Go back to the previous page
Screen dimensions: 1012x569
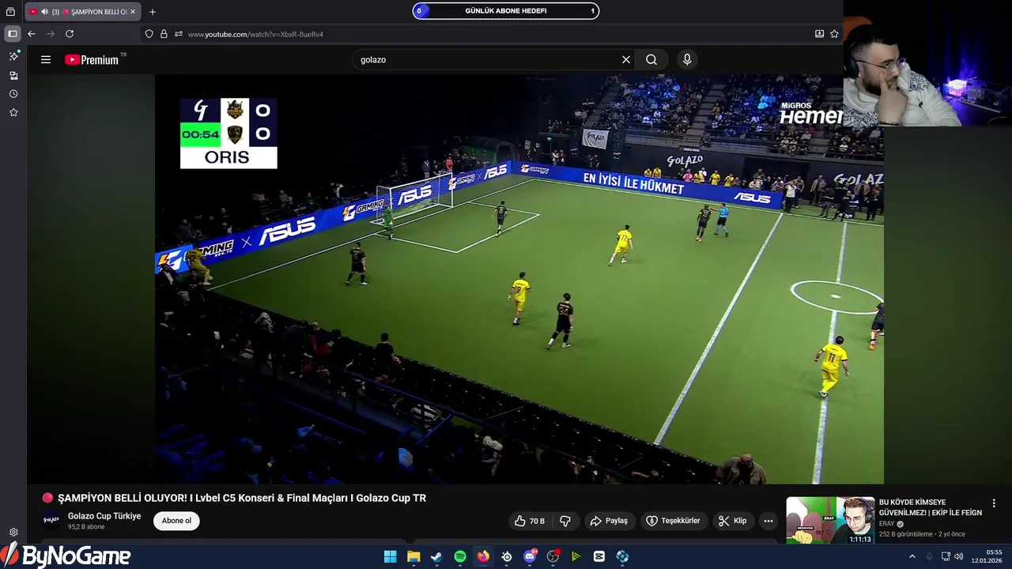tap(32, 34)
